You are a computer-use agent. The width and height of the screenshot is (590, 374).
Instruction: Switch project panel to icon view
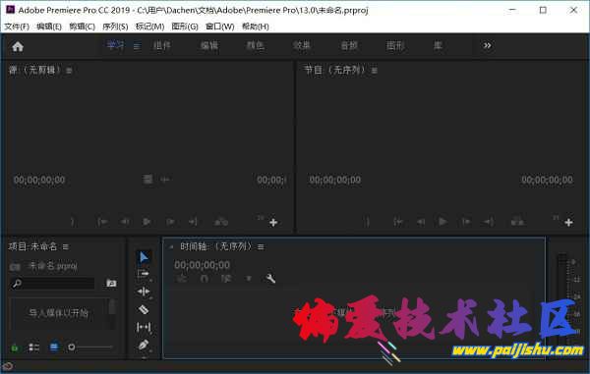[54, 347]
